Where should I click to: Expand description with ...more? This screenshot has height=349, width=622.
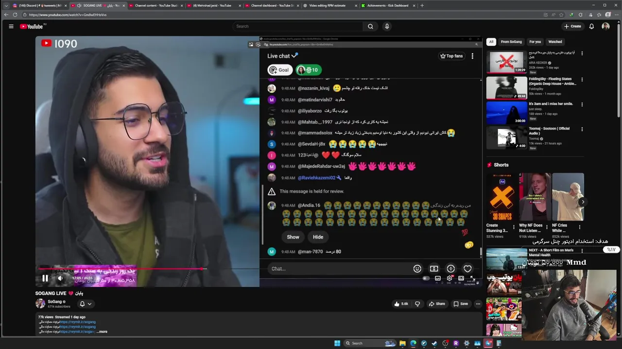click(102, 332)
